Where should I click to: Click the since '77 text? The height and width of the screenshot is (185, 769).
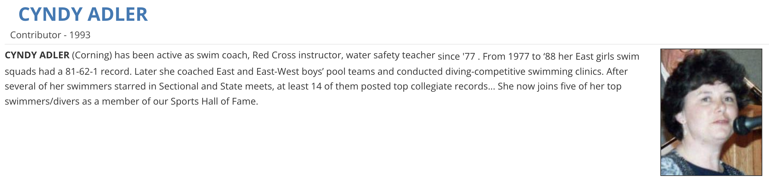(456, 56)
